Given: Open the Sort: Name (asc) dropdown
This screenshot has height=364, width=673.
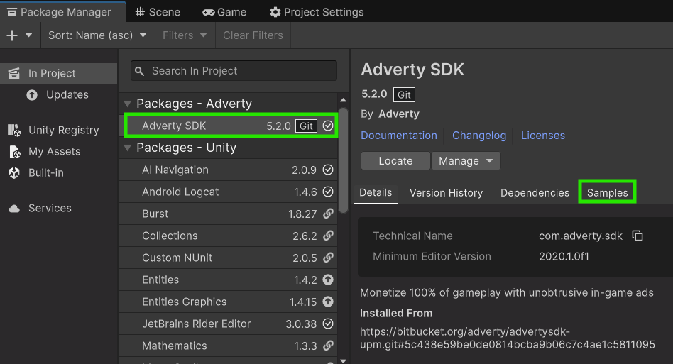Looking at the screenshot, I should click(97, 35).
